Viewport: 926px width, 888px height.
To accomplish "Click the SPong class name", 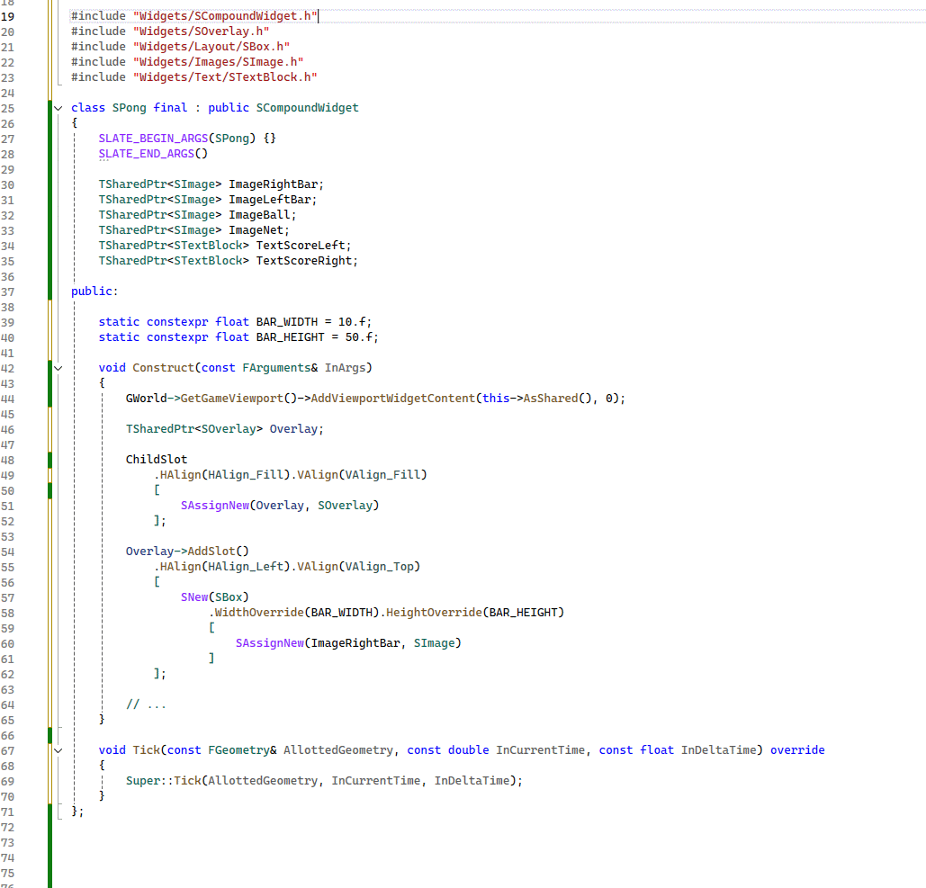I will (x=129, y=108).
